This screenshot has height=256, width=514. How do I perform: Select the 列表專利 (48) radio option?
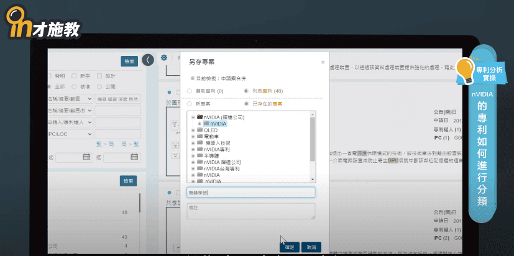[247, 91]
